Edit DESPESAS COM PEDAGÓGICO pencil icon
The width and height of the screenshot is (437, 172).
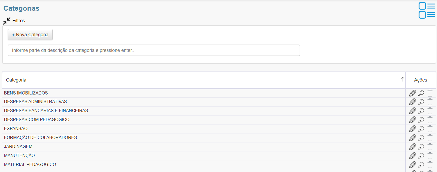413,120
